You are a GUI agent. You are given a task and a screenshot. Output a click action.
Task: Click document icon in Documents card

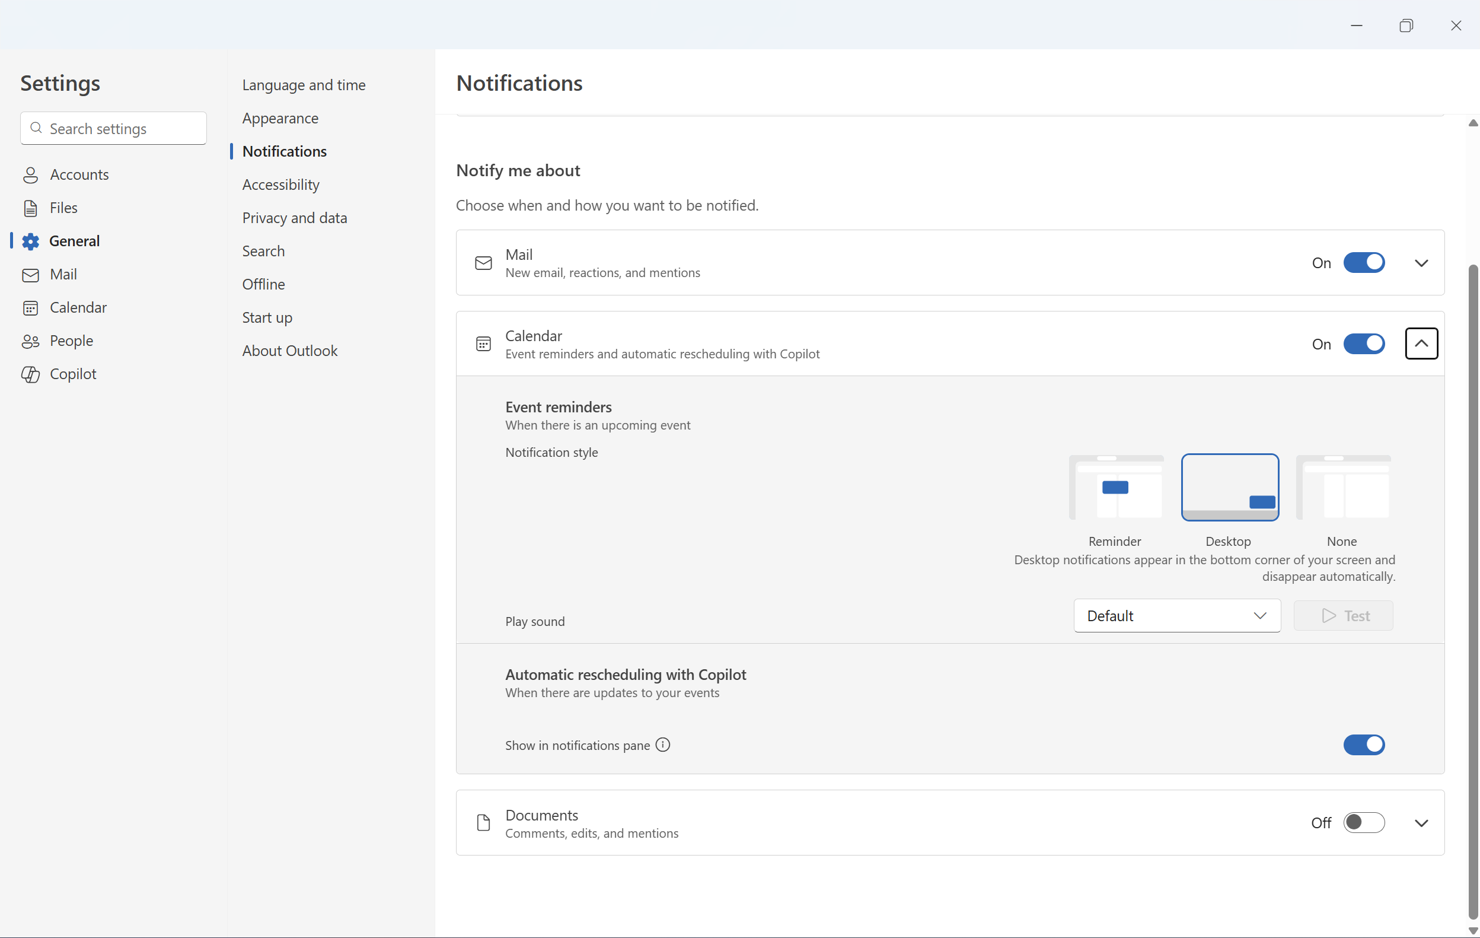pos(484,823)
